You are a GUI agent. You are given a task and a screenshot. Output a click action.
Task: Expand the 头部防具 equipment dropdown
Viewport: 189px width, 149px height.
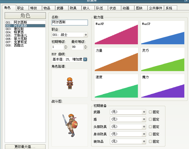[x=128, y=127]
